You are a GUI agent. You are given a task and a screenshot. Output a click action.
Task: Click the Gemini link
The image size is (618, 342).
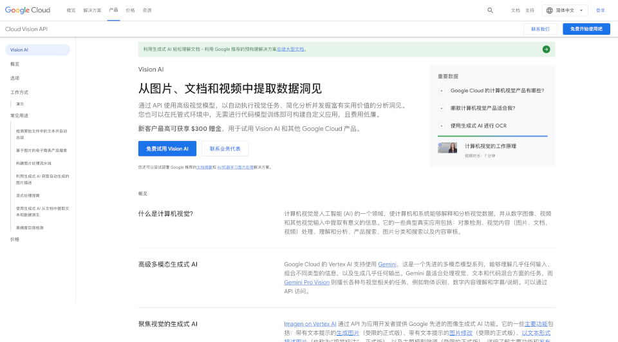click(387, 264)
